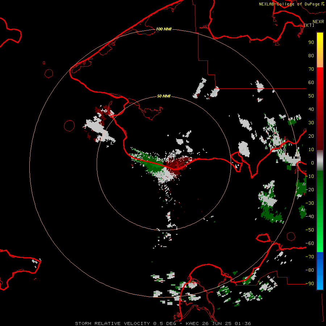This screenshot has height=326, width=326.
Task: Click the "50 NMI" range ring label
Action: (164, 96)
